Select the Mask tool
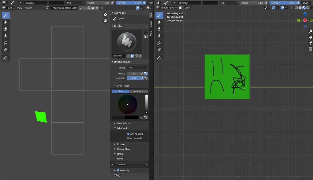 [x=6, y=49]
